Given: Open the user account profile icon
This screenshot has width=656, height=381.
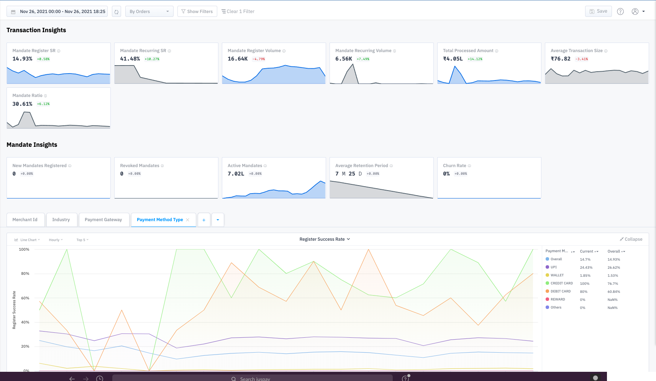Looking at the screenshot, I should 635,11.
